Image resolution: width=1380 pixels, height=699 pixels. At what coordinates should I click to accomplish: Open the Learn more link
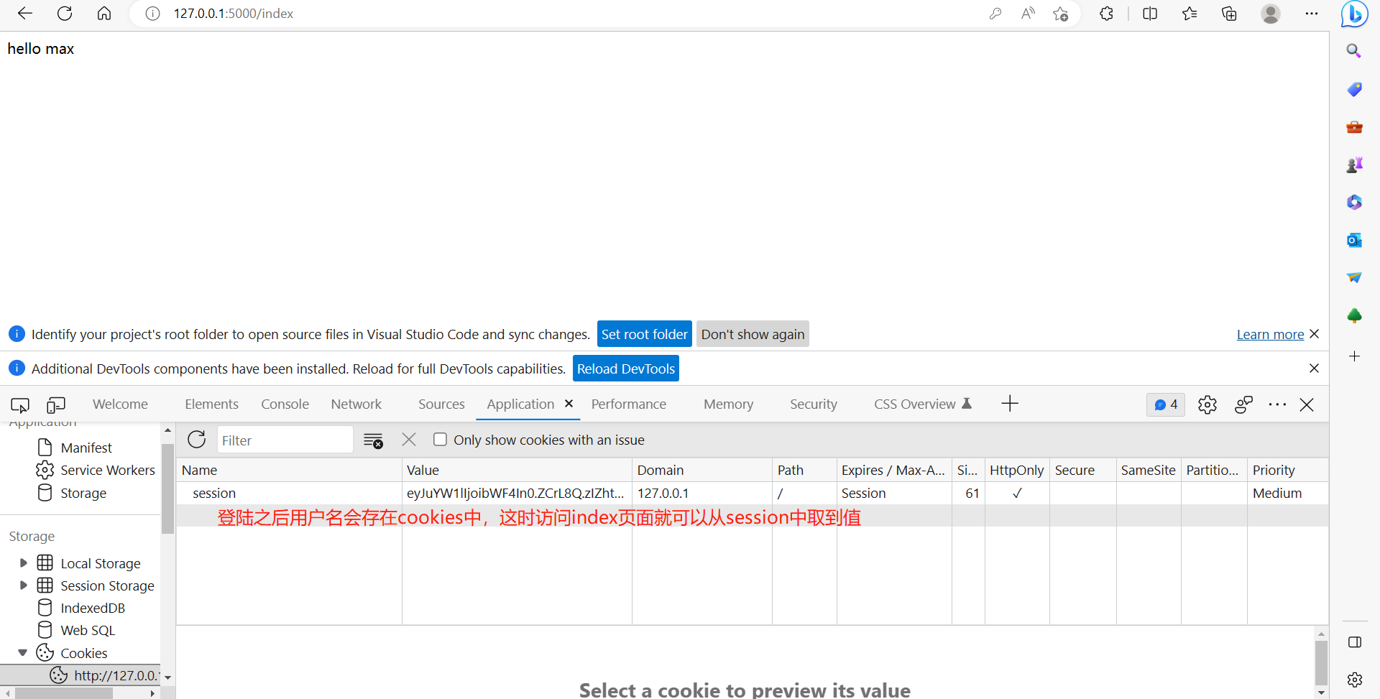click(x=1270, y=334)
